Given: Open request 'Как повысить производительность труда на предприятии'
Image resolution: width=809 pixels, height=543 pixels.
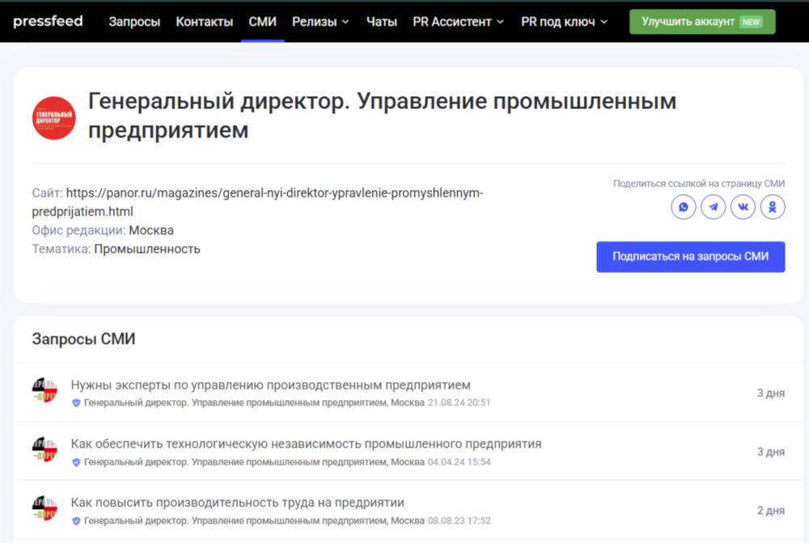Looking at the screenshot, I should pos(237,503).
